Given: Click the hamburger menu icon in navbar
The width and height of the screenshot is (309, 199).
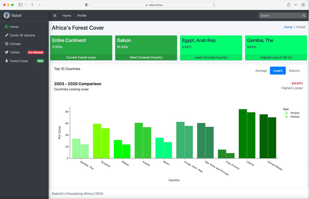Looking at the screenshot, I should [55, 16].
